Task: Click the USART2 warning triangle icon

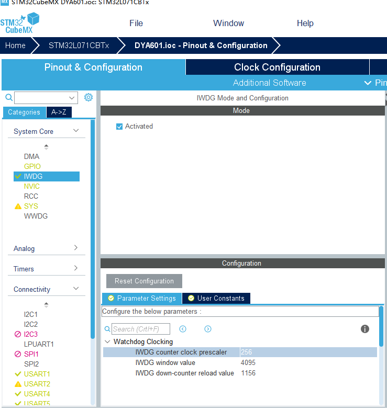Action: (x=18, y=384)
